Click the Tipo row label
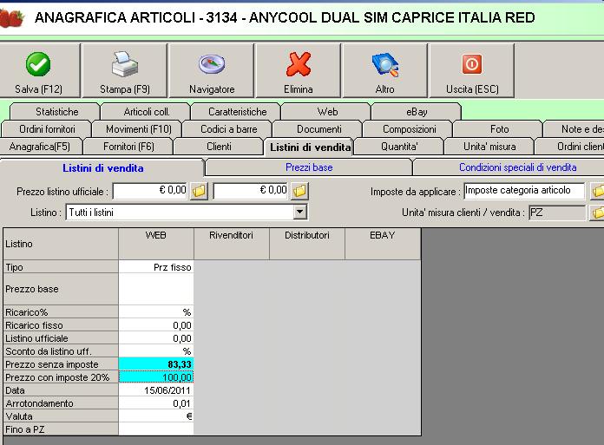Image resolution: width=604 pixels, height=445 pixels. (61, 267)
